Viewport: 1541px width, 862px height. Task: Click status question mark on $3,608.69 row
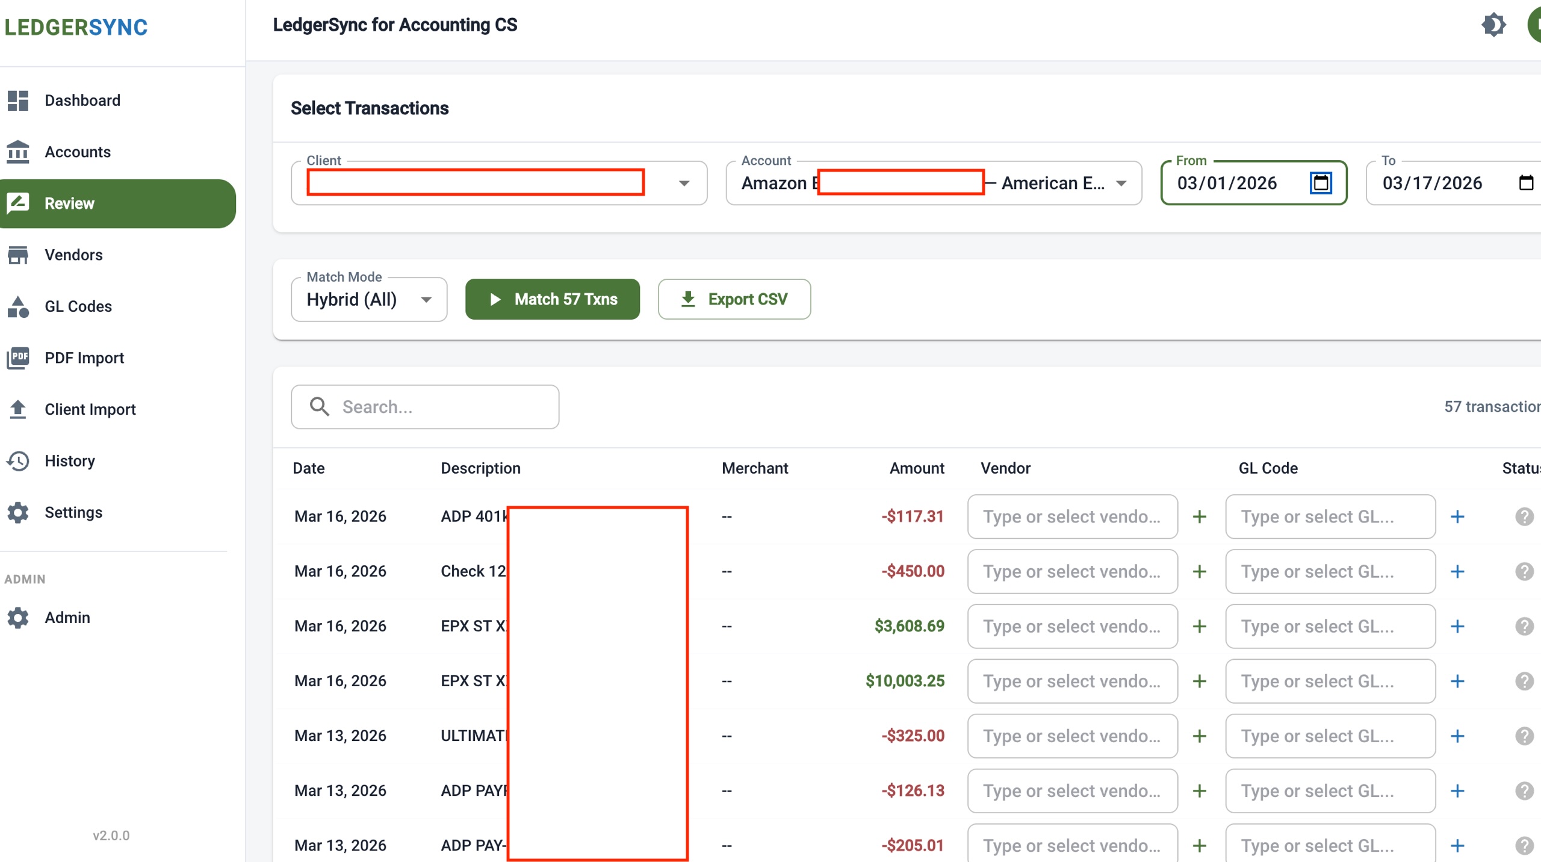pos(1524,626)
